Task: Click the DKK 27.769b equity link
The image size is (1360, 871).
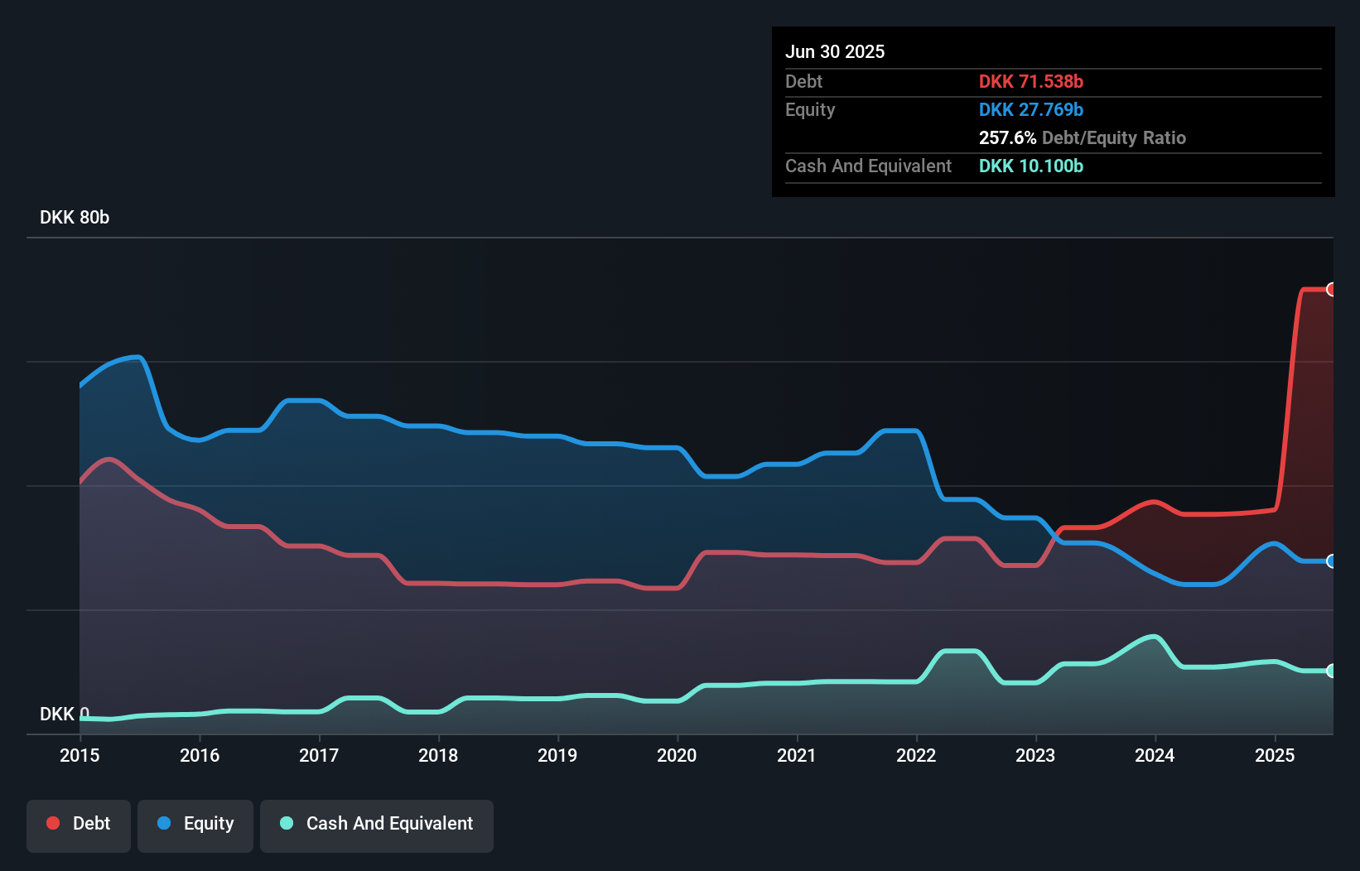Action: (x=1030, y=109)
